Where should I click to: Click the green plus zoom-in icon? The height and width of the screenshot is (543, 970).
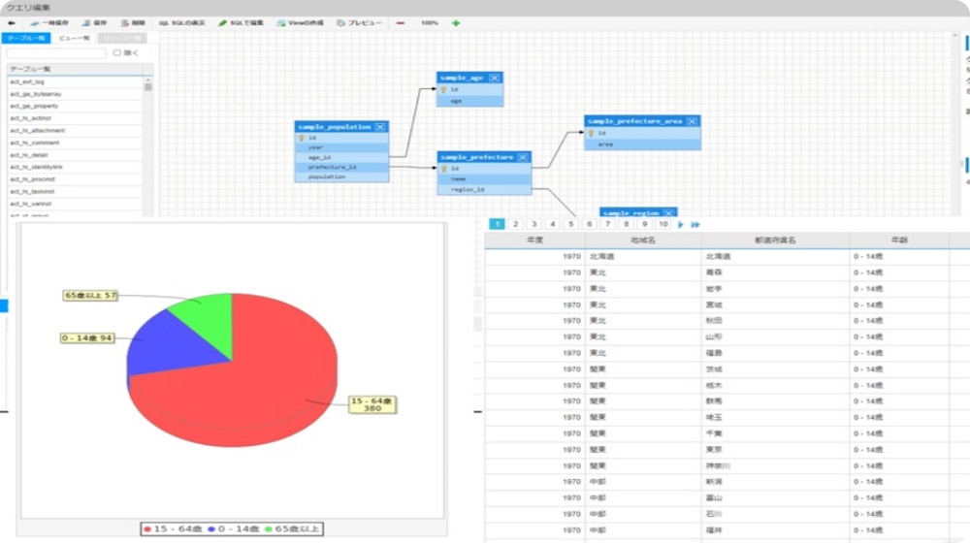pyautogui.click(x=456, y=23)
